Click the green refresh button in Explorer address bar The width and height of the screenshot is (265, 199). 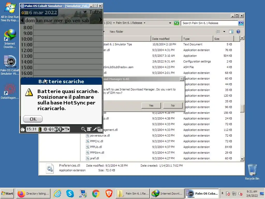tap(176, 23)
